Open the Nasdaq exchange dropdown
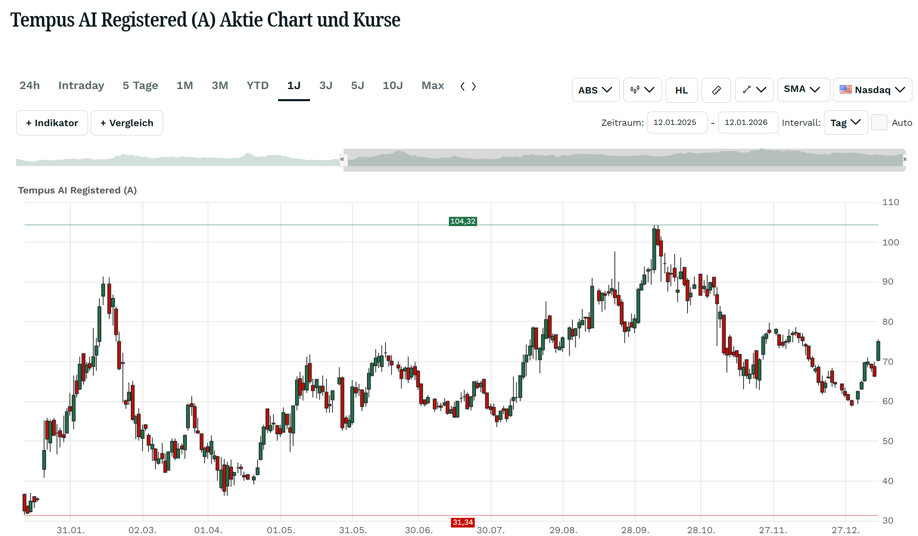918x536 pixels. [872, 90]
